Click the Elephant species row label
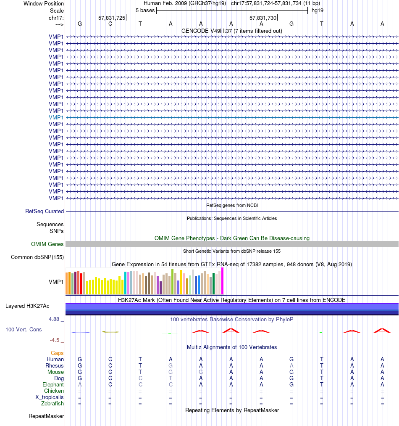Viewport: 399px width, 426px height. point(53,384)
